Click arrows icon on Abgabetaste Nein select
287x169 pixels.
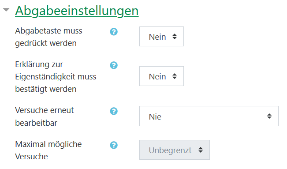tap(175, 37)
